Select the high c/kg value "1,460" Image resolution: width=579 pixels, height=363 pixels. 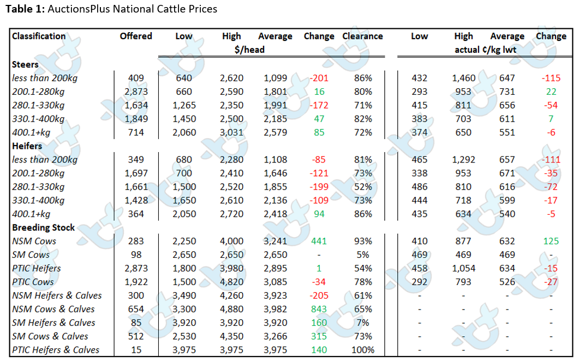click(464, 78)
